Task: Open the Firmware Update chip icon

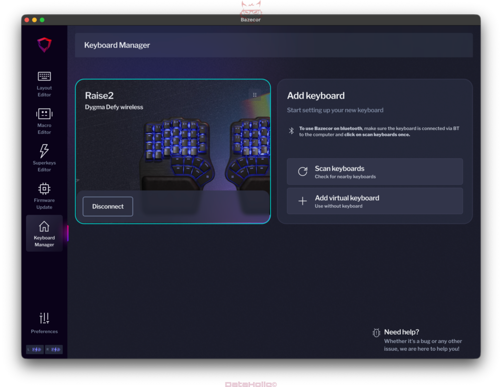Action: coord(44,189)
